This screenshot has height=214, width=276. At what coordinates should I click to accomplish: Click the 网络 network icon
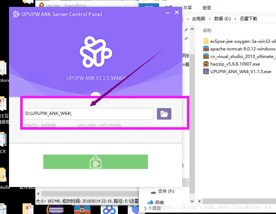click(x=150, y=202)
